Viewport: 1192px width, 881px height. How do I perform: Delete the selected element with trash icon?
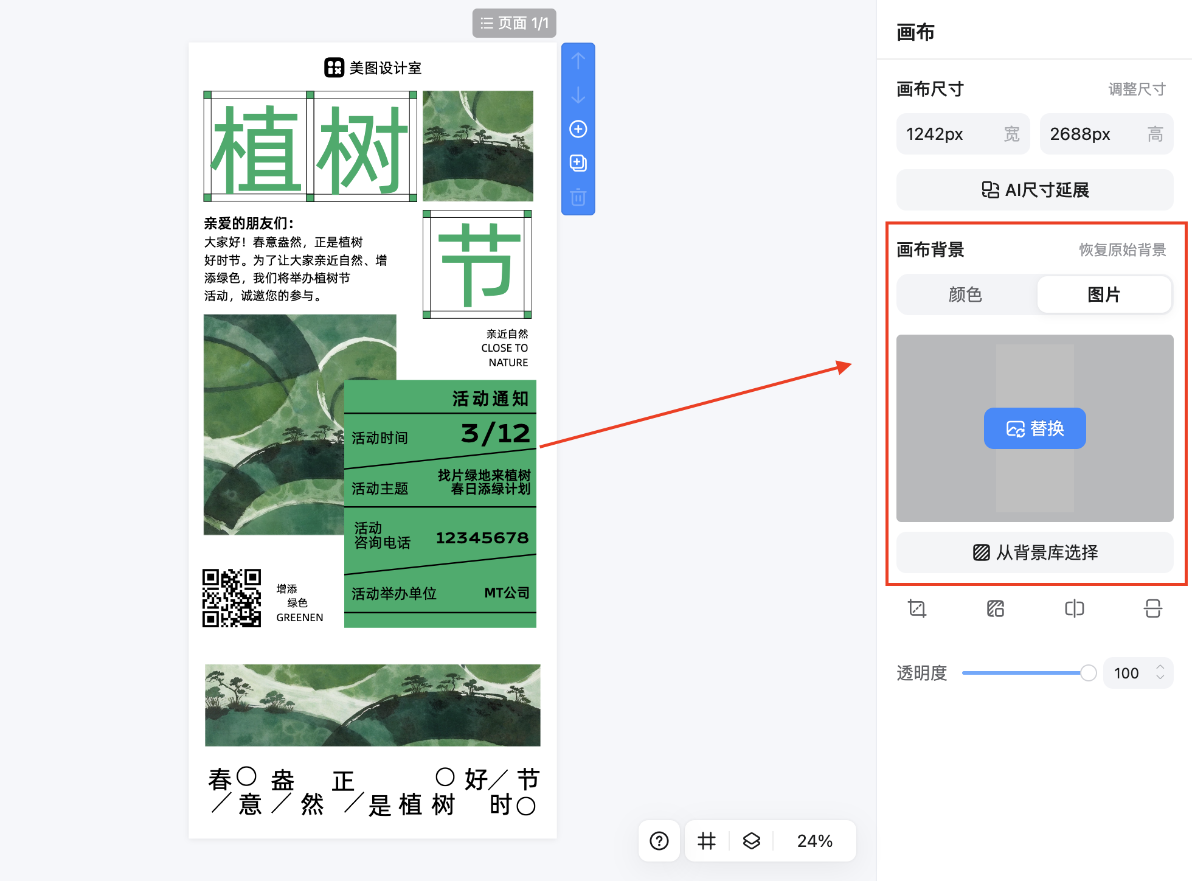(578, 197)
